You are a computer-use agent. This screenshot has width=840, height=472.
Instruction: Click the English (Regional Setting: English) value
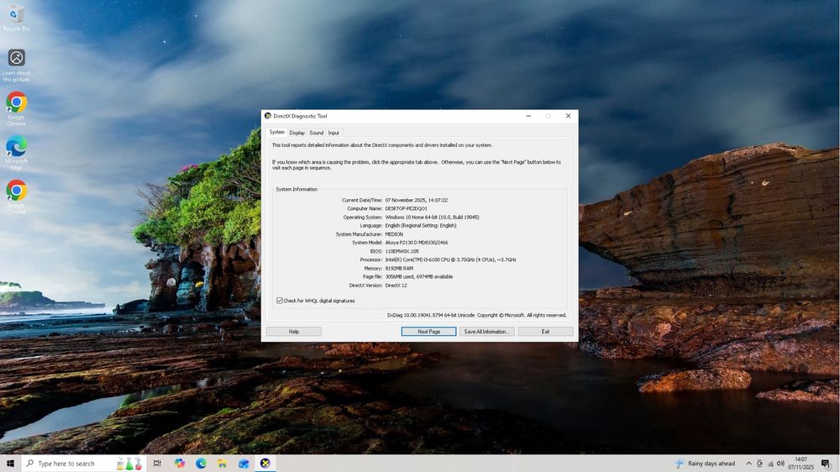(421, 226)
